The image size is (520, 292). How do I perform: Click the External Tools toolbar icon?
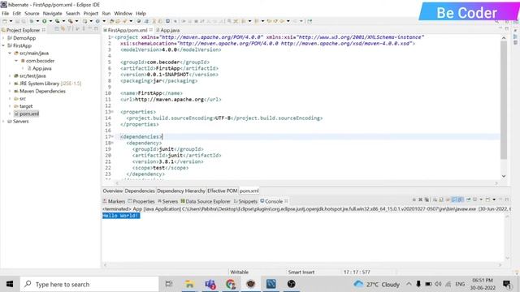pyautogui.click(x=71, y=21)
